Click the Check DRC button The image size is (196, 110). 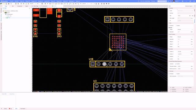(x=4, y=94)
